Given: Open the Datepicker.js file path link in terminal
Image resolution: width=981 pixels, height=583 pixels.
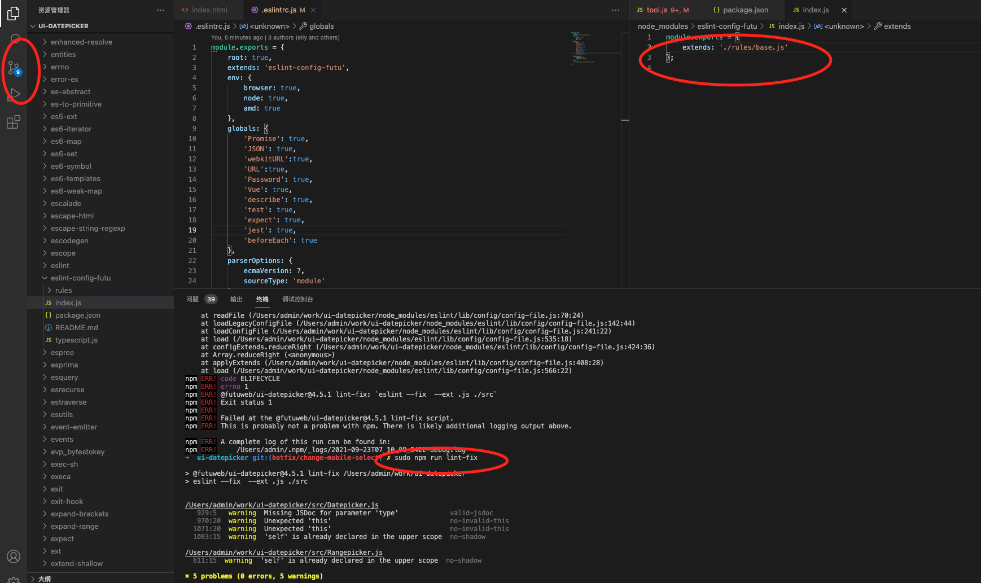Looking at the screenshot, I should [x=282, y=505].
